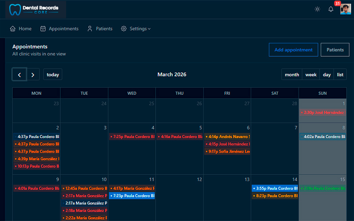The image size is (354, 221).
Task: Expand the Settings dropdown chevron
Action: 149,29
